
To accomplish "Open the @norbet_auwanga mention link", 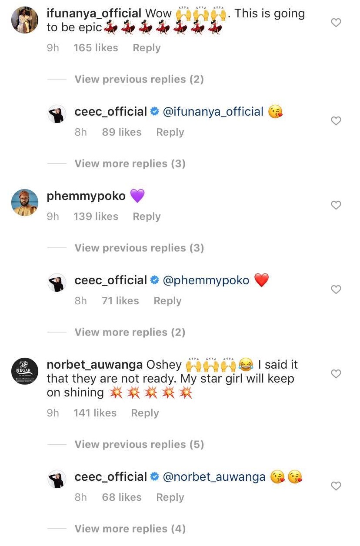I will pos(213,477).
